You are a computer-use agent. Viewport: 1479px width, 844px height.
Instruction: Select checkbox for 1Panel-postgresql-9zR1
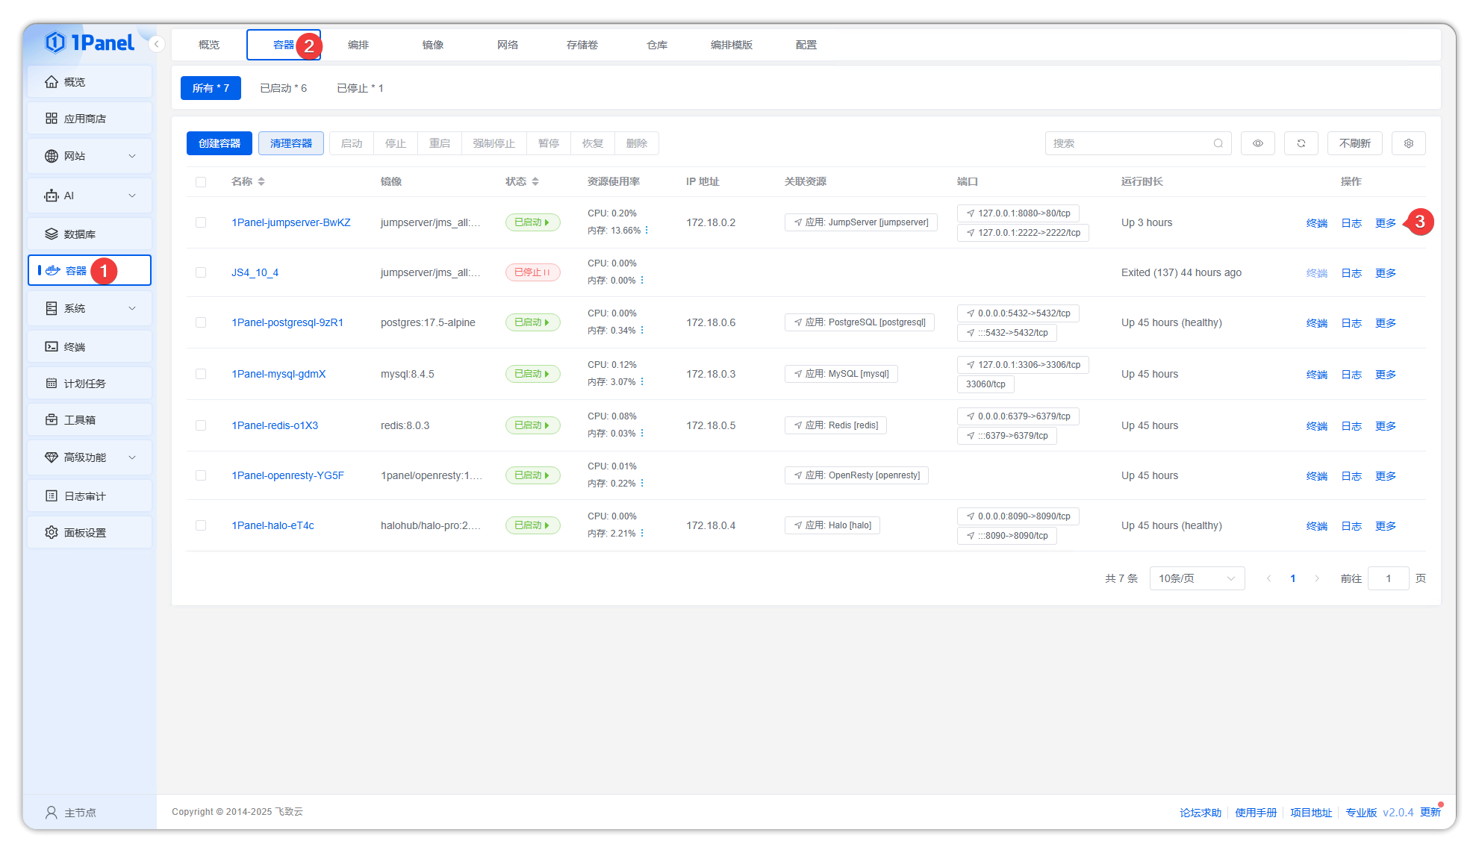201,322
